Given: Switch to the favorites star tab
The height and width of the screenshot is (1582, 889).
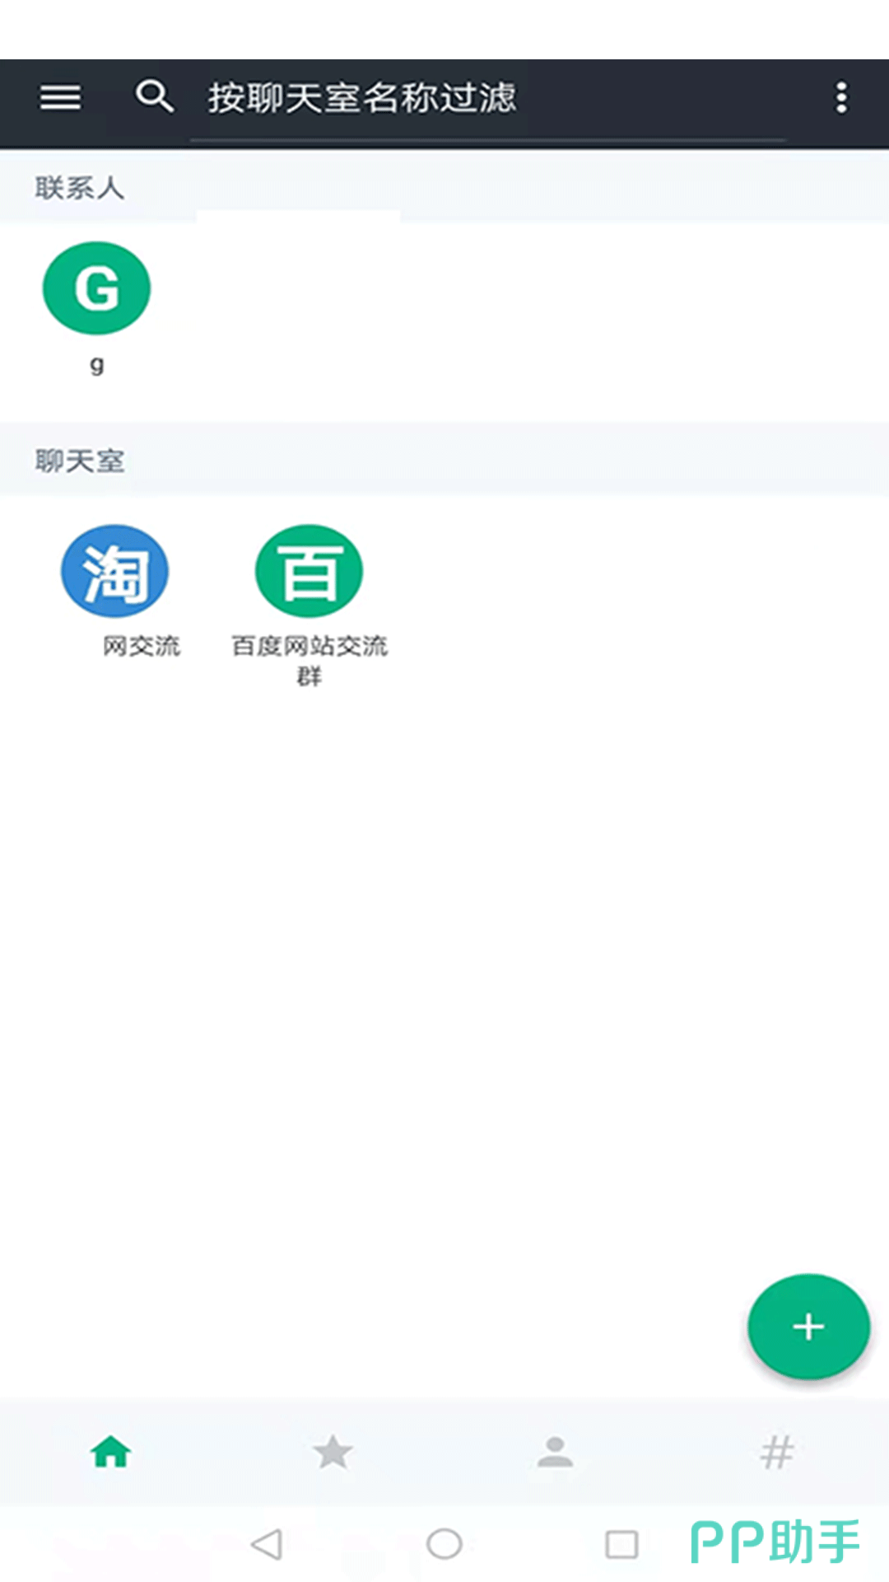Looking at the screenshot, I should (333, 1451).
